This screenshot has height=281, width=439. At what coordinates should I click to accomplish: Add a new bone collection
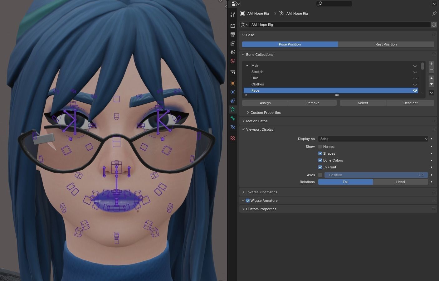(432, 64)
